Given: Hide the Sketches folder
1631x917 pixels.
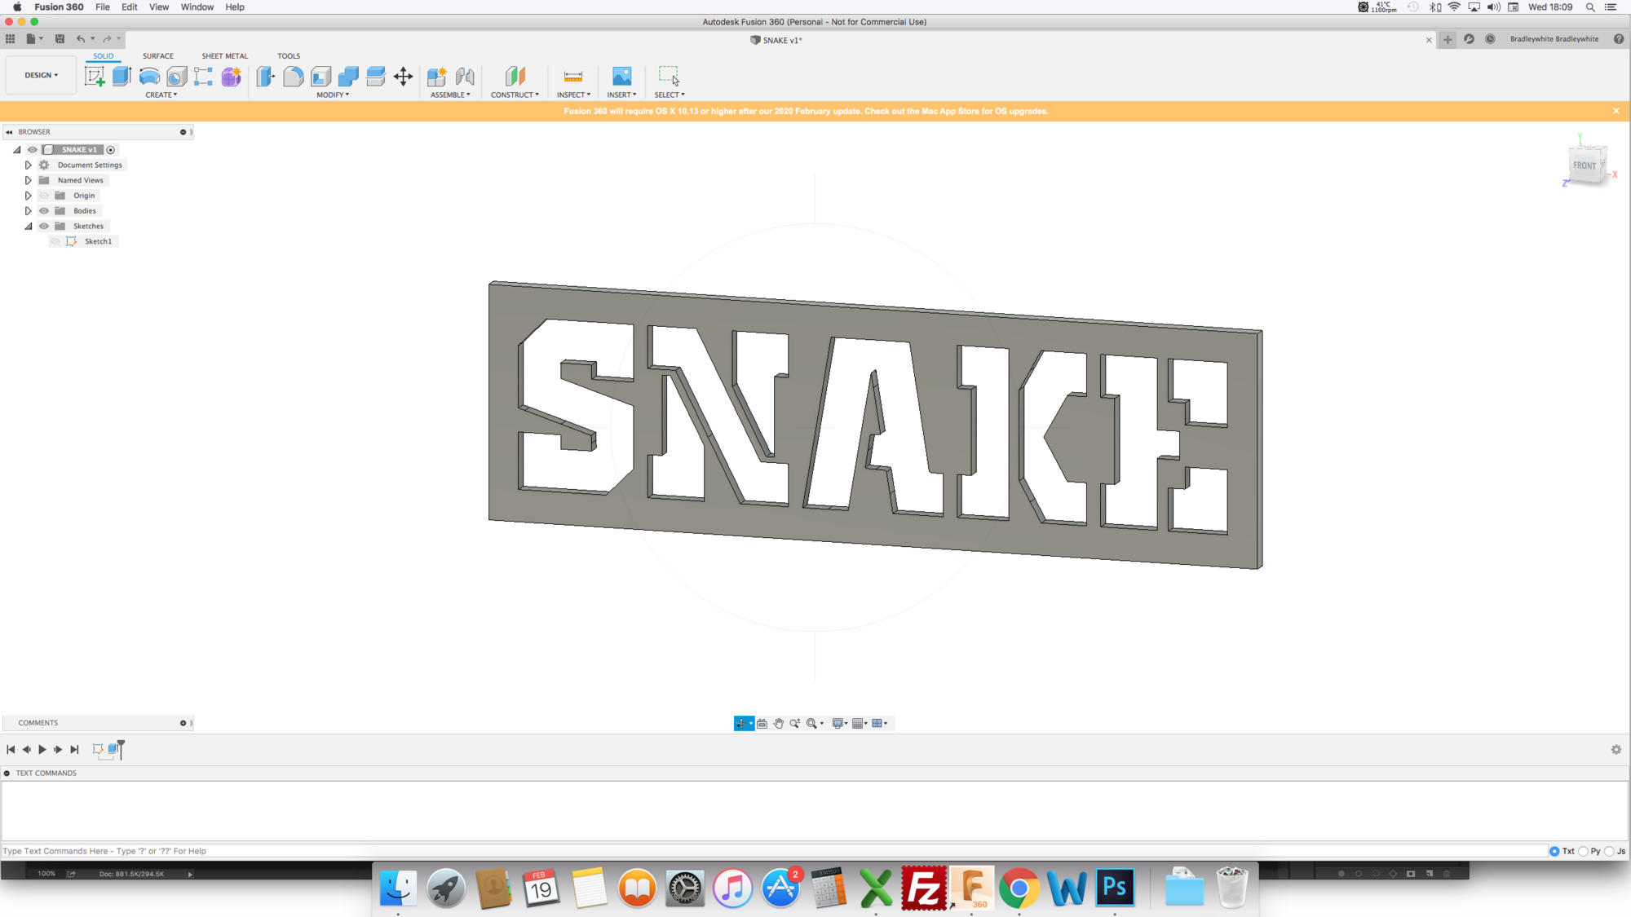Looking at the screenshot, I should click(44, 227).
